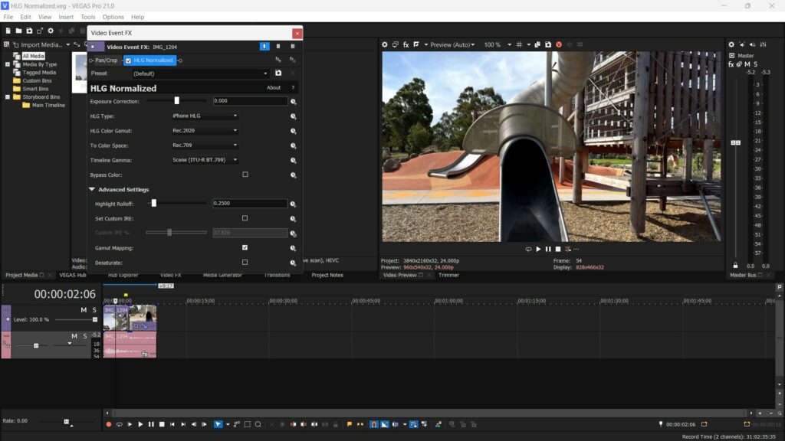Collapse the Advanced Settings section
Viewport: 785px width, 441px height.
[x=92, y=189]
